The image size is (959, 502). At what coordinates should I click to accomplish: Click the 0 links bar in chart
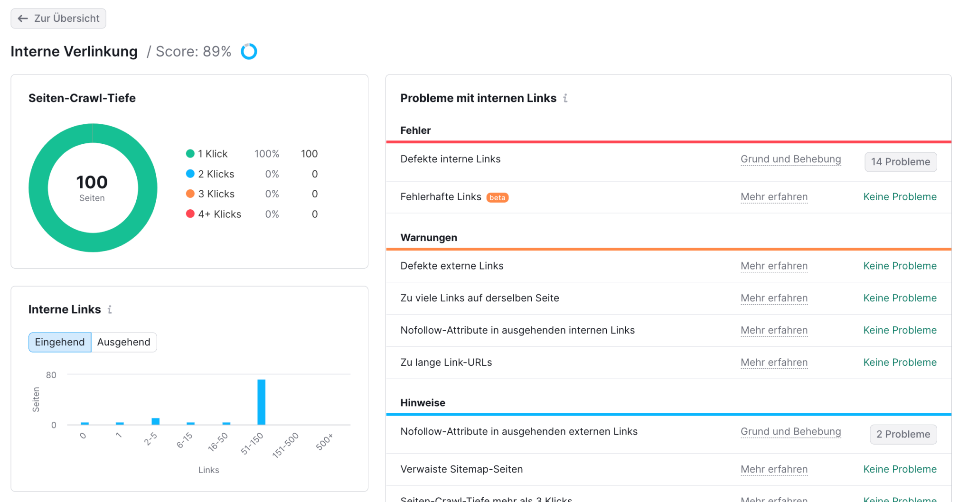[x=85, y=423]
